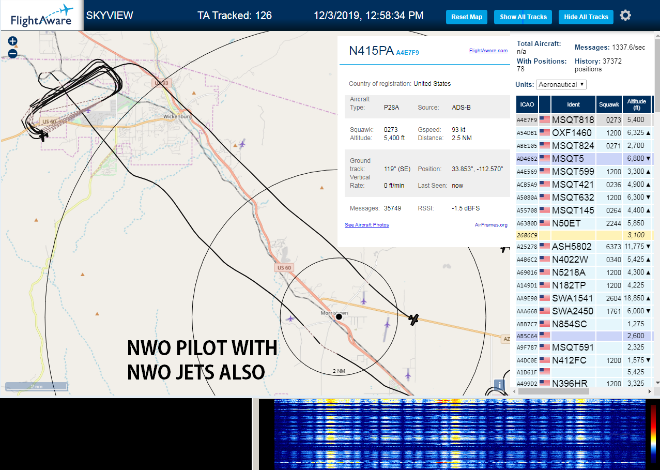The height and width of the screenshot is (470, 660).
Task: Select the MSQT145 aircraft row
Action: [584, 210]
